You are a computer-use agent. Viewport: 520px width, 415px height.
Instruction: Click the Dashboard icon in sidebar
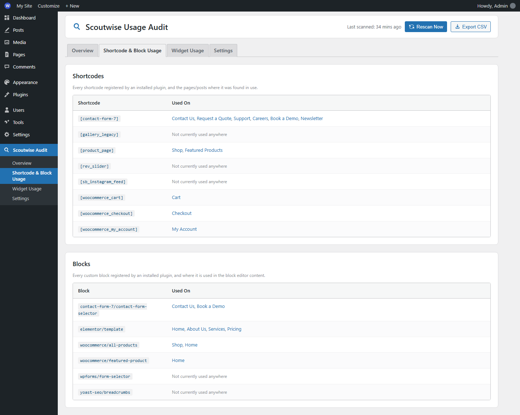click(7, 18)
